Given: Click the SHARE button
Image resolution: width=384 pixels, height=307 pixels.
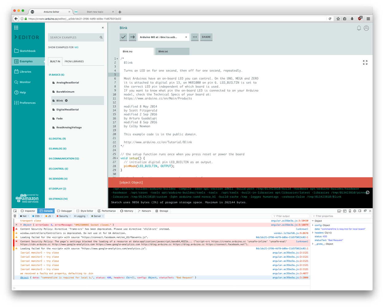Looking at the screenshot, I should click(x=206, y=37).
